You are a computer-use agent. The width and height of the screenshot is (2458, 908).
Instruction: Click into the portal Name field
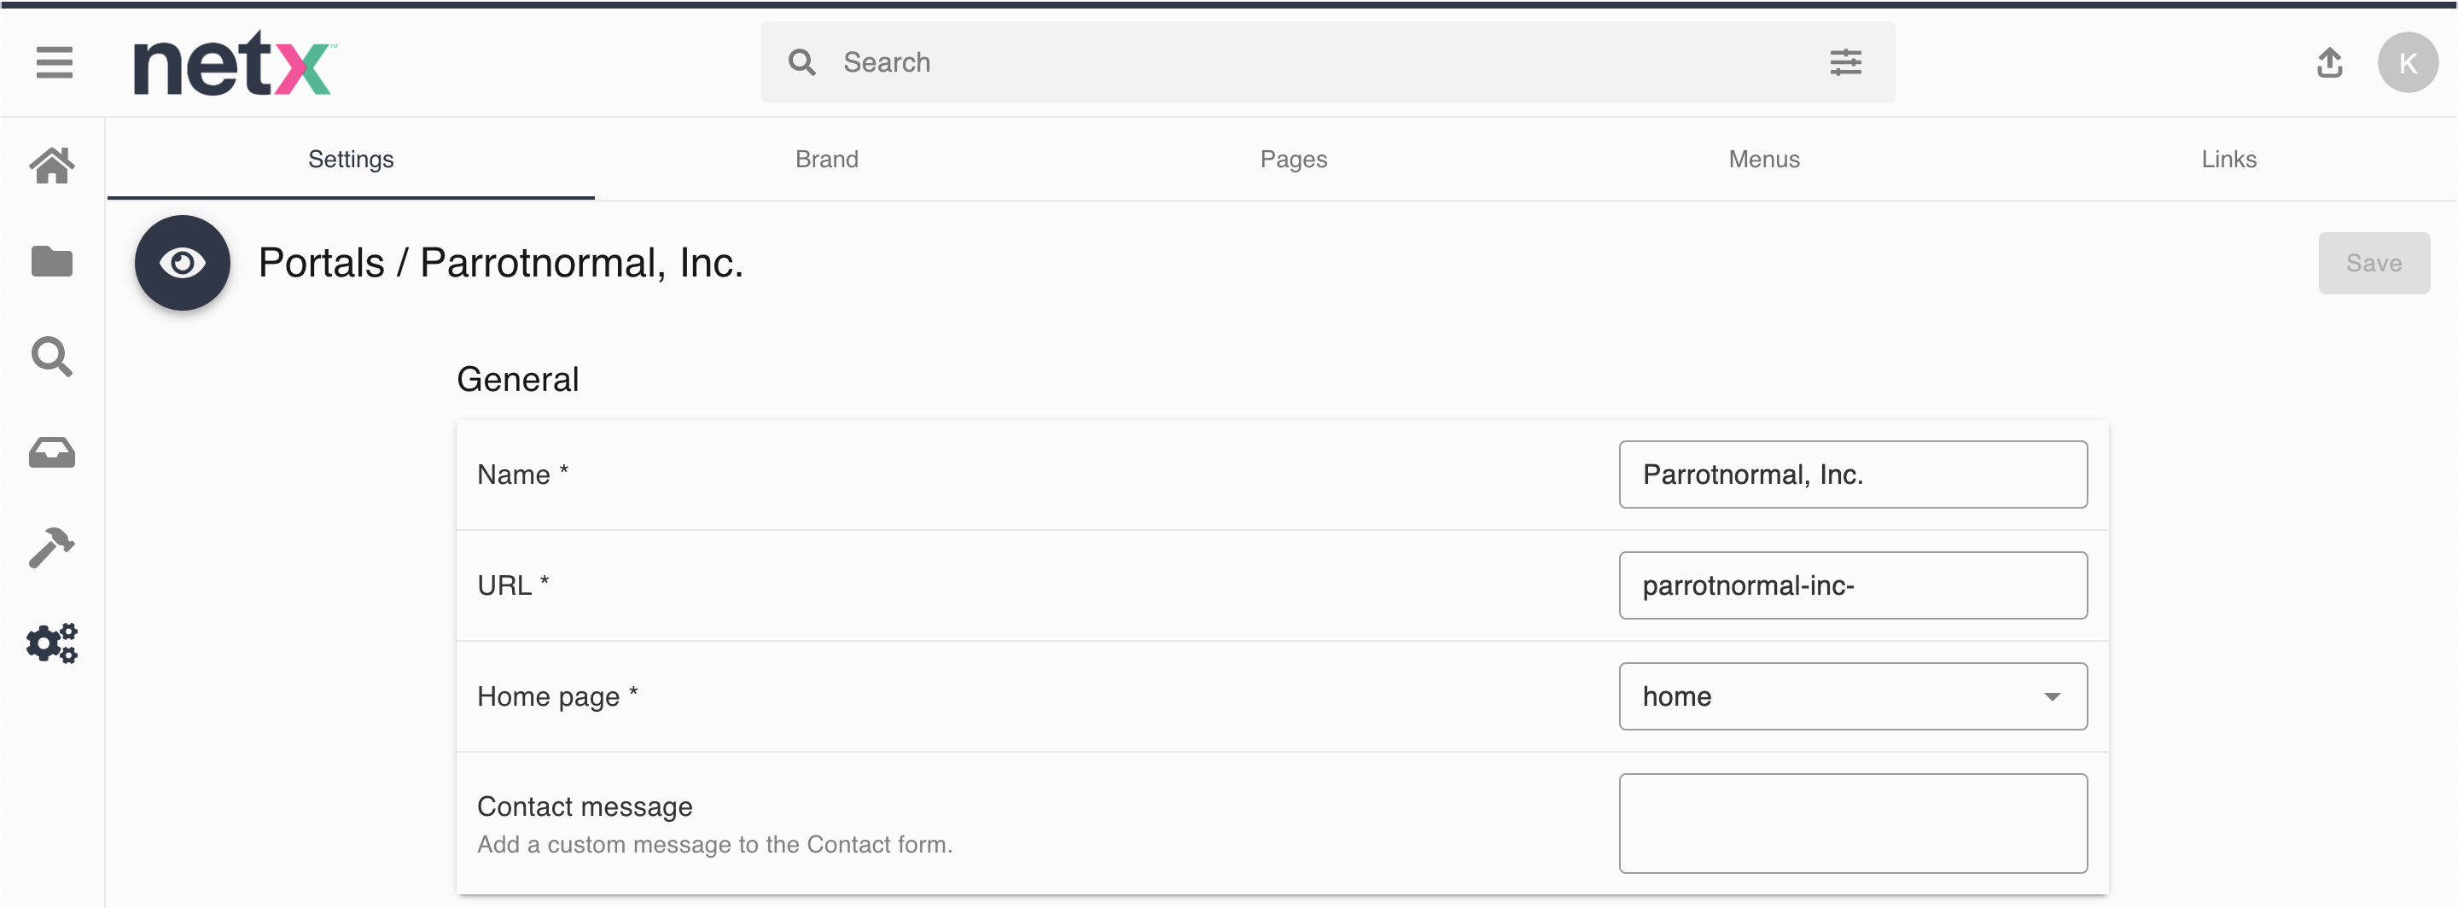tap(1852, 475)
